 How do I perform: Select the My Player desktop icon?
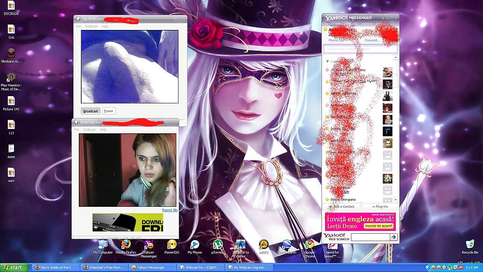[x=195, y=247]
